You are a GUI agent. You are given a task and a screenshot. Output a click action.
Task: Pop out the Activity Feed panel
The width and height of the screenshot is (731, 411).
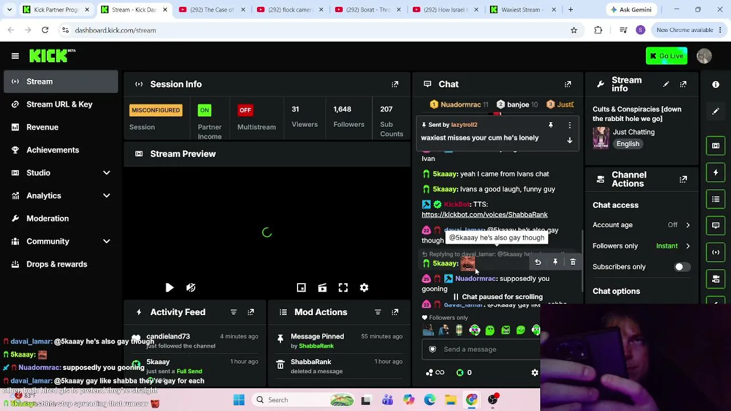point(251,312)
